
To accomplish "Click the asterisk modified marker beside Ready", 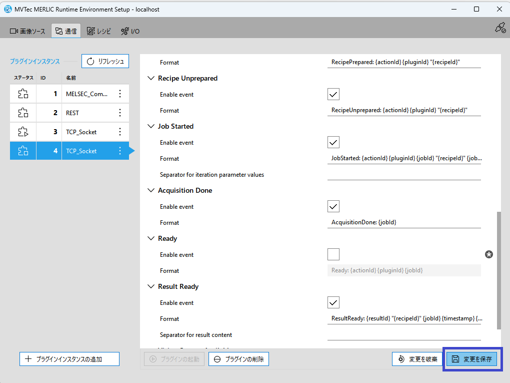I will pyautogui.click(x=489, y=254).
